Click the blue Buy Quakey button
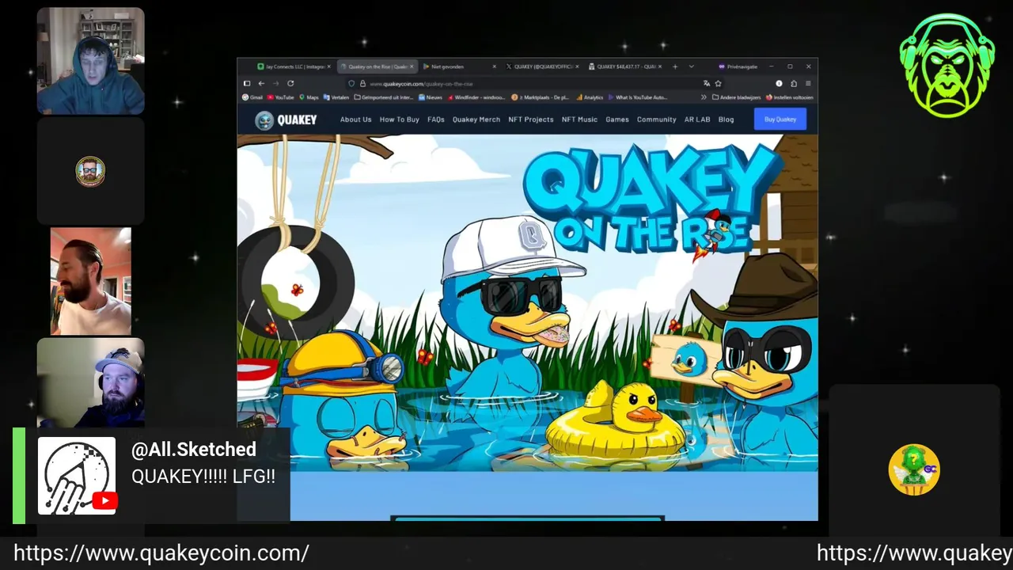The width and height of the screenshot is (1013, 570). [x=780, y=120]
